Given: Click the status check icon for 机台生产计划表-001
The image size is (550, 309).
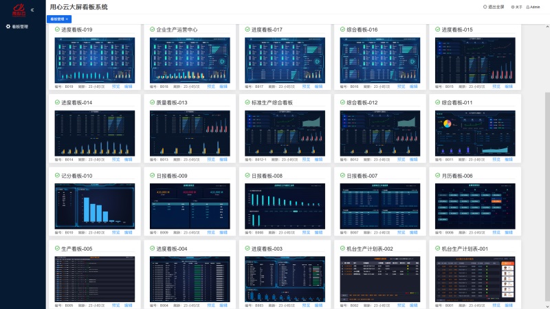Looking at the screenshot, I should [x=437, y=249].
